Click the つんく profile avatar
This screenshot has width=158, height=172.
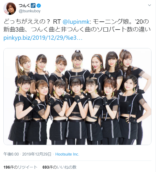pos(10,8)
